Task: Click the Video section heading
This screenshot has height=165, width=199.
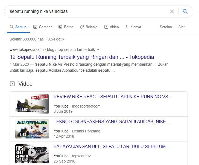Action: point(25,84)
